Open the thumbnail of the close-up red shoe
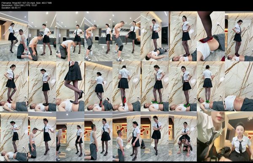 (211, 36)
